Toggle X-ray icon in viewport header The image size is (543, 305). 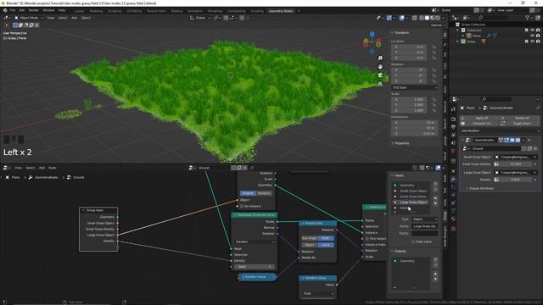tap(415, 18)
